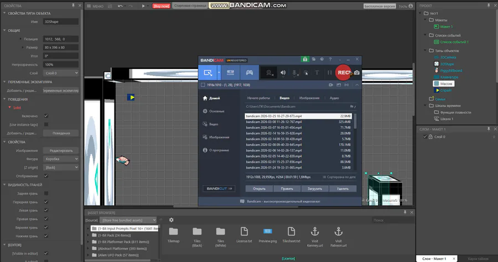Click the Construct undo arrow

[120, 6]
